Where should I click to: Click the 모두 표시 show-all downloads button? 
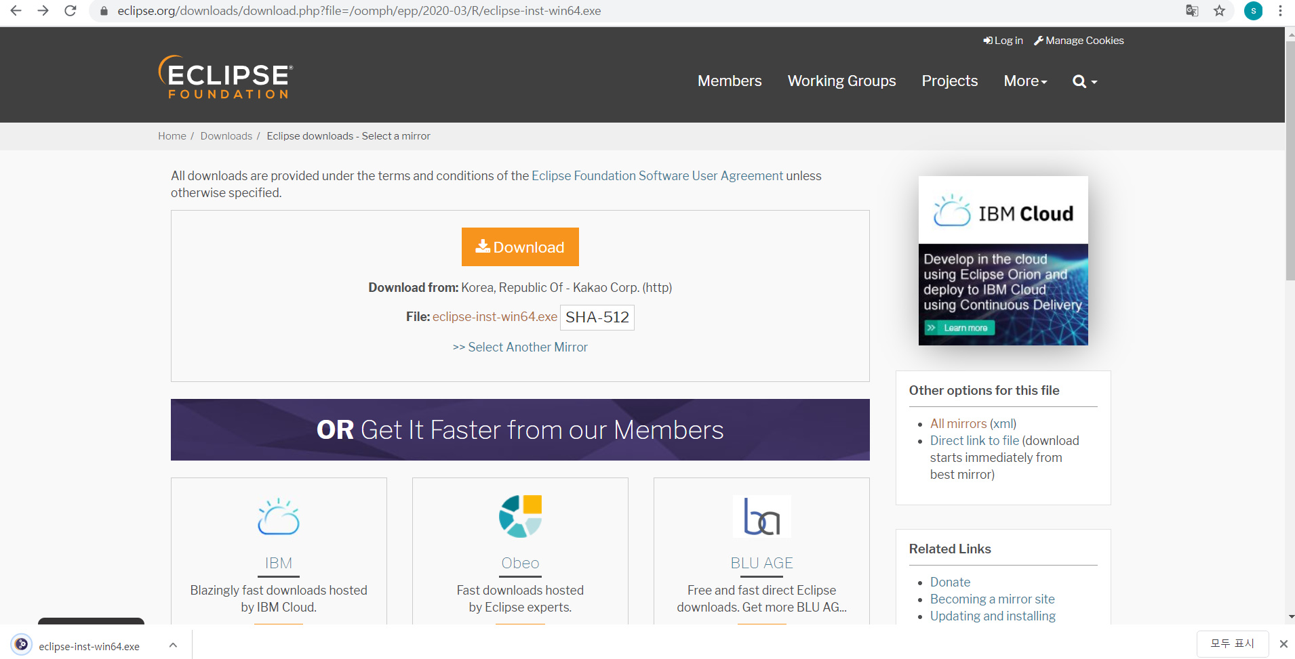pos(1232,643)
